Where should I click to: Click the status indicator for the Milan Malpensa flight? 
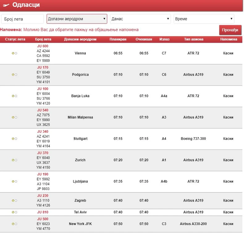(14, 117)
